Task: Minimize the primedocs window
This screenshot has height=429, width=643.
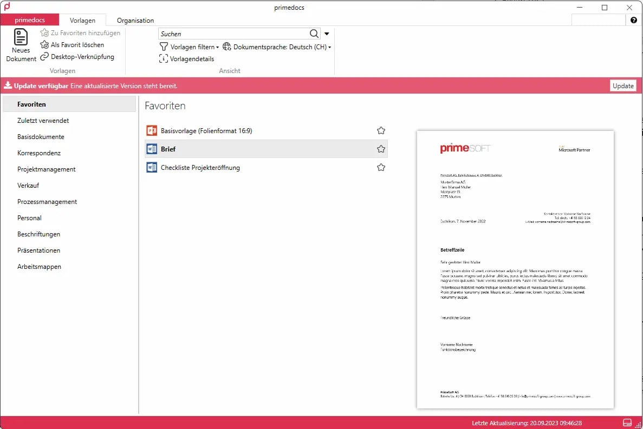Action: (580, 8)
